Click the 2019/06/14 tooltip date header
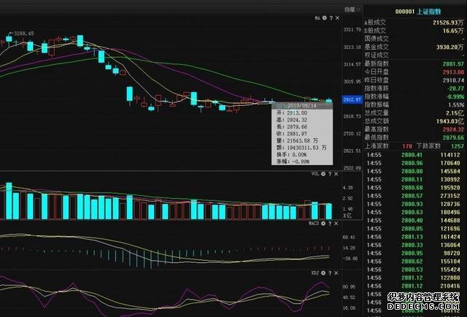The height and width of the screenshot is (317, 467). [x=302, y=106]
